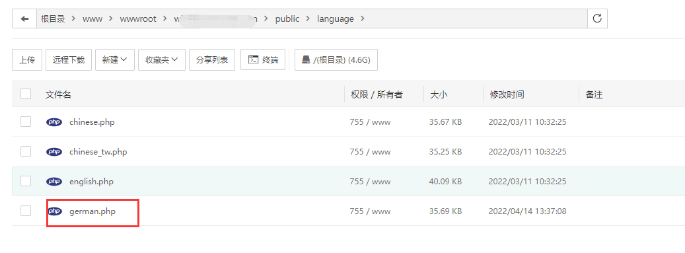Click the /(根目录) (4.6G) disk button
This screenshot has height=253, width=685.
coord(336,60)
